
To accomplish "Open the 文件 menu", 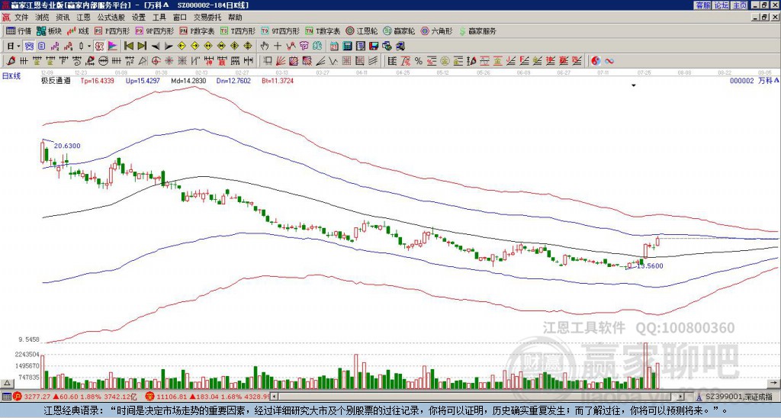I will 21,18.
